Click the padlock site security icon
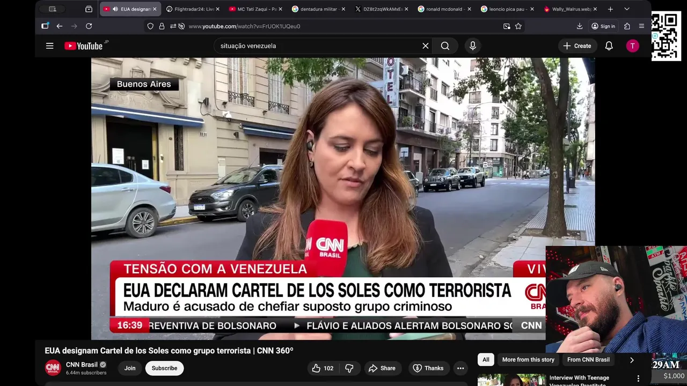The width and height of the screenshot is (687, 386). coord(162,26)
